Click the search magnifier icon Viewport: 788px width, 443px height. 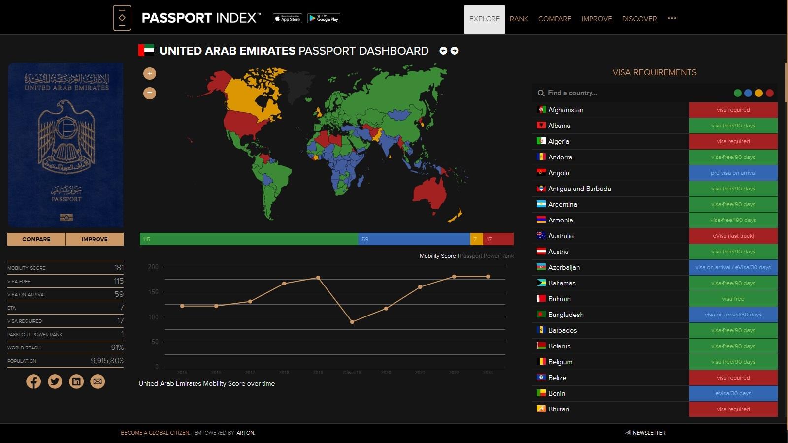pos(541,93)
